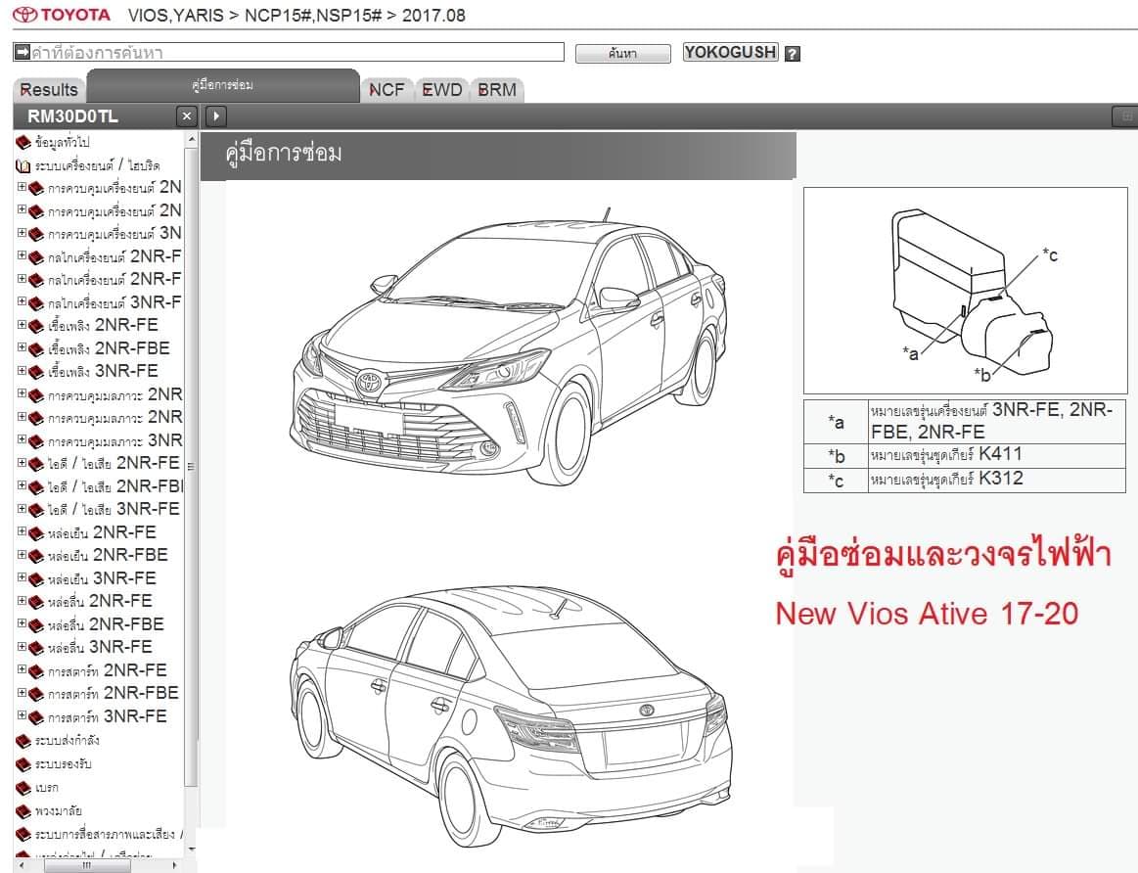1138x873 pixels.
Task: Click book icon next to ไอดี / ไอเสีย 2NR-FE
Action: (36, 465)
